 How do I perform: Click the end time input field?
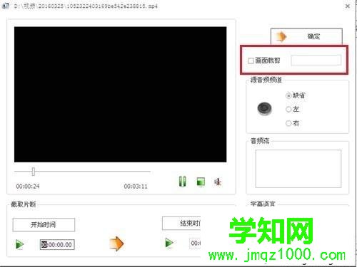(195, 243)
